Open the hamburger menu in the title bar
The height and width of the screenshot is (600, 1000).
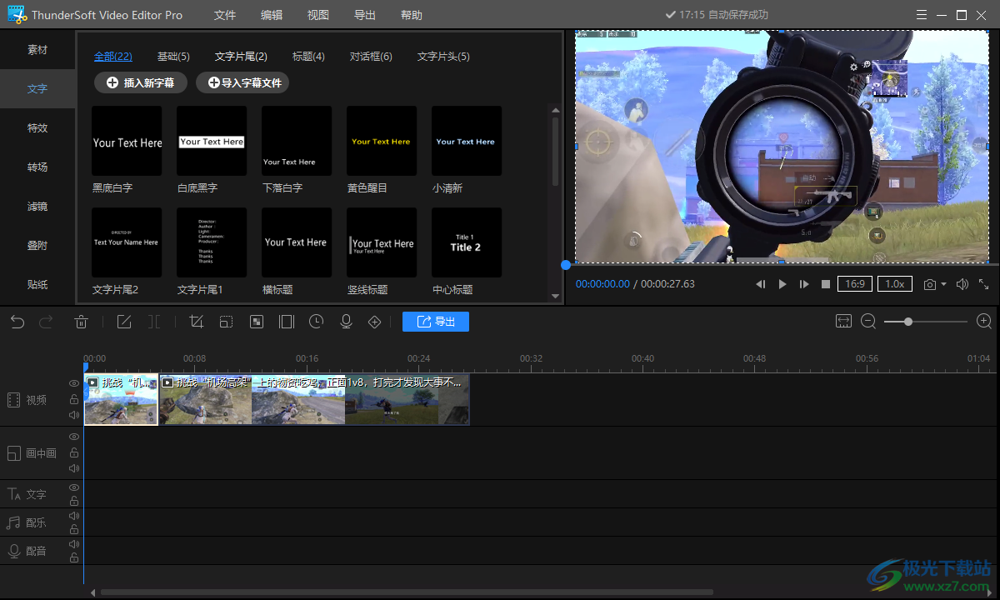point(921,15)
